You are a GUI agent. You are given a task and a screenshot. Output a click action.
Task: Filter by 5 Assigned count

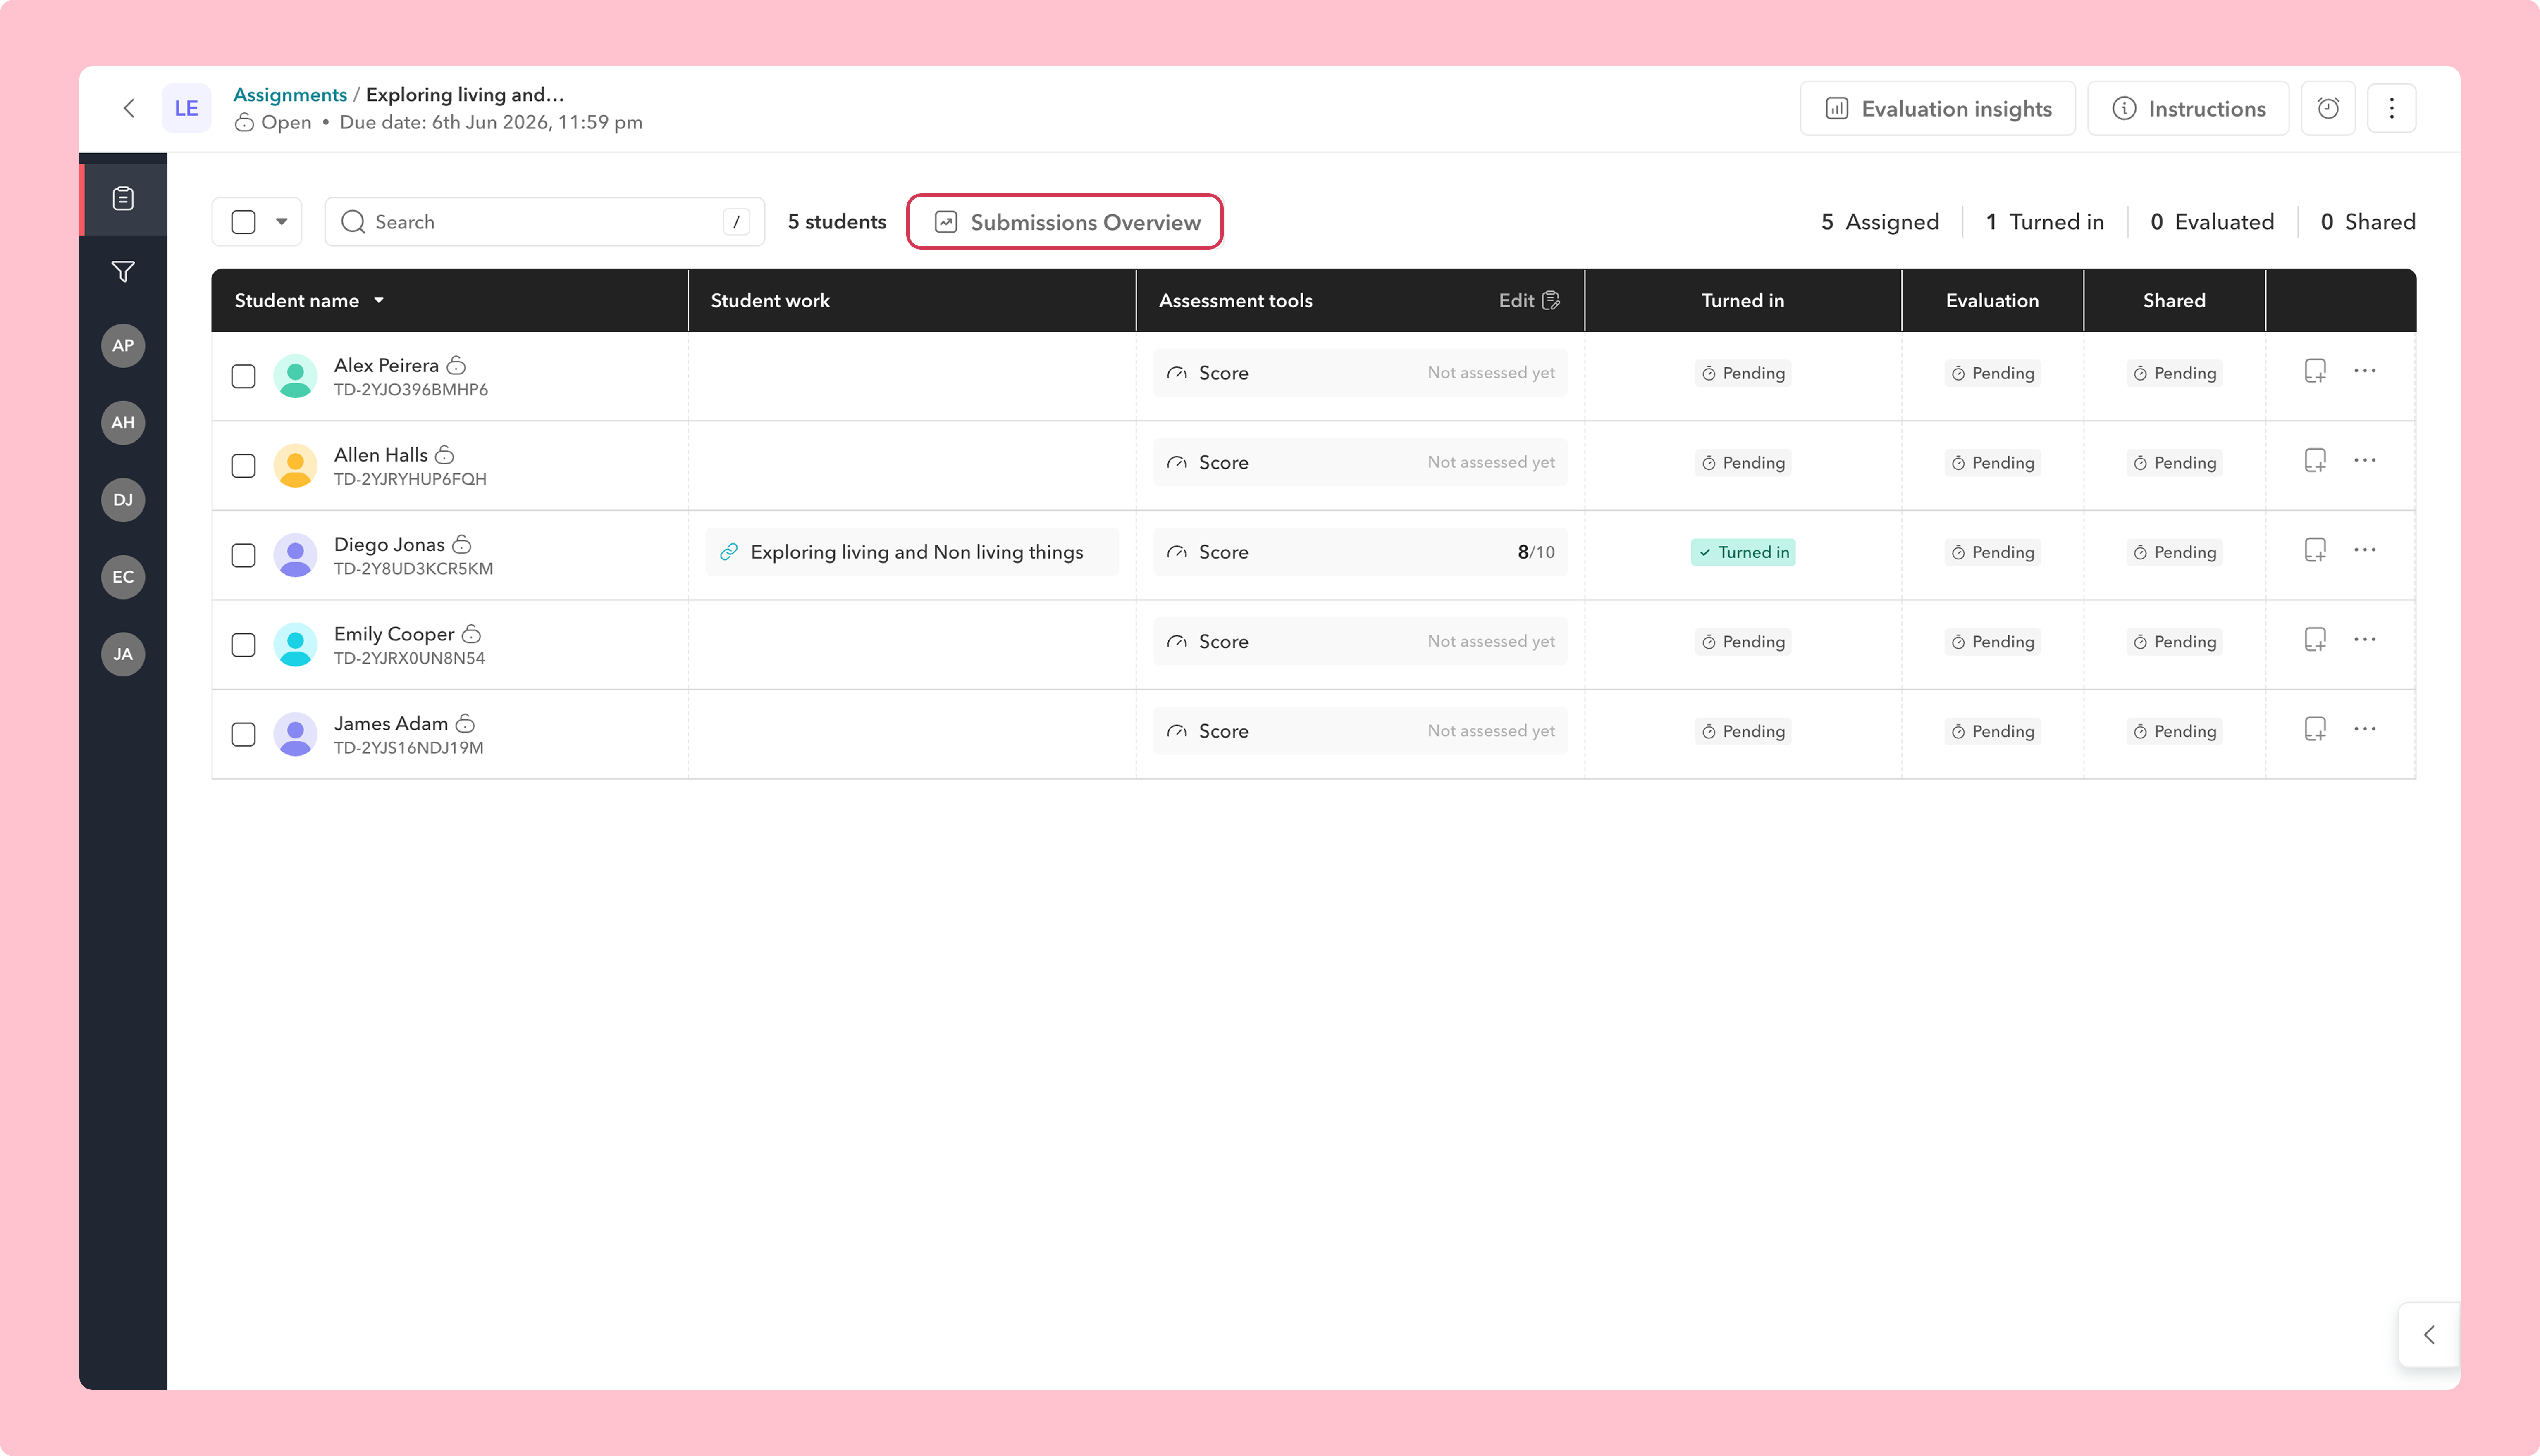(x=1880, y=222)
